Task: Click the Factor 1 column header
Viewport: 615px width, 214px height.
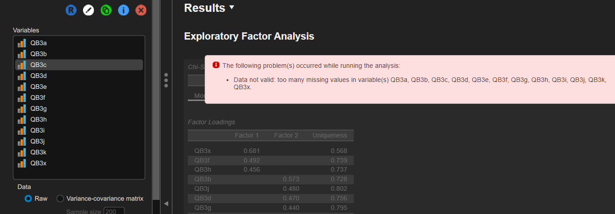Action: coord(246,135)
